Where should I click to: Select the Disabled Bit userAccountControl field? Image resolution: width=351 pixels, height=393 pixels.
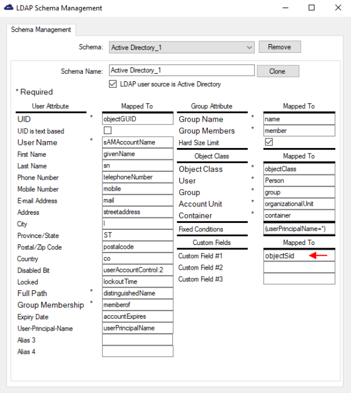(x=137, y=270)
